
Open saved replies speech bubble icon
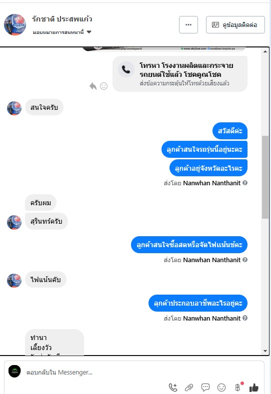205,387
